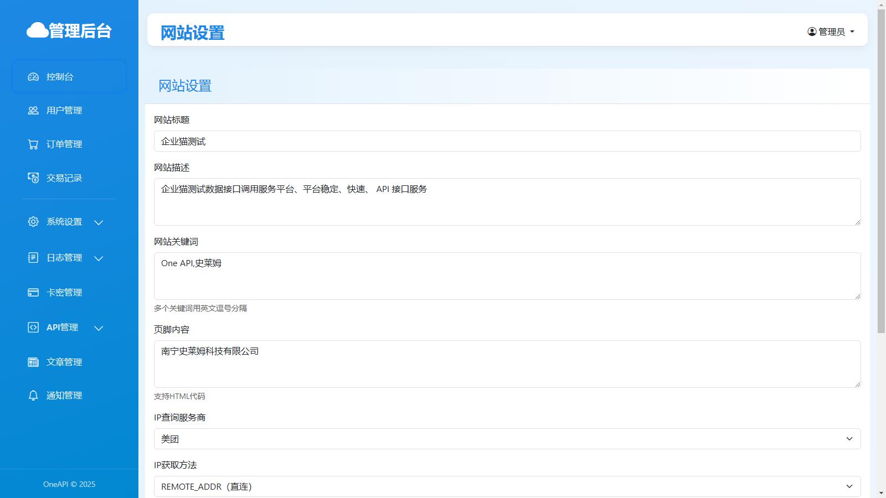This screenshot has width=886, height=498.
Task: Click the users icon beside 用户管理
Action: click(x=33, y=111)
